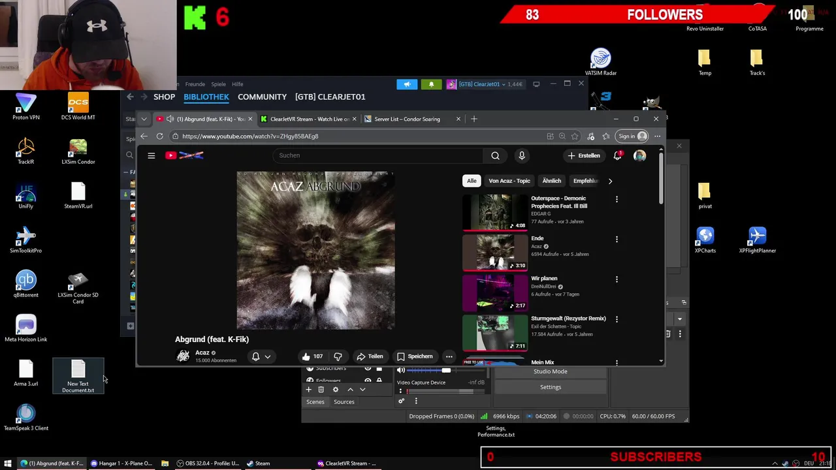The height and width of the screenshot is (470, 836).
Task: Mute the YouTube tab audio icon
Action: pyautogui.click(x=170, y=119)
